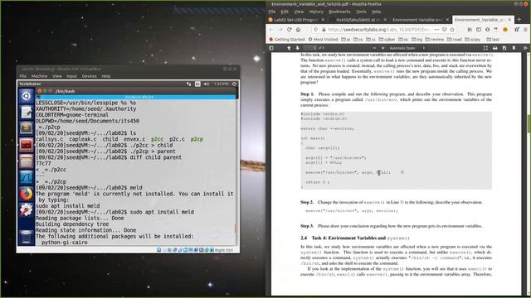Open Ubuntu Dash search launcher icon

pyautogui.click(x=26, y=96)
